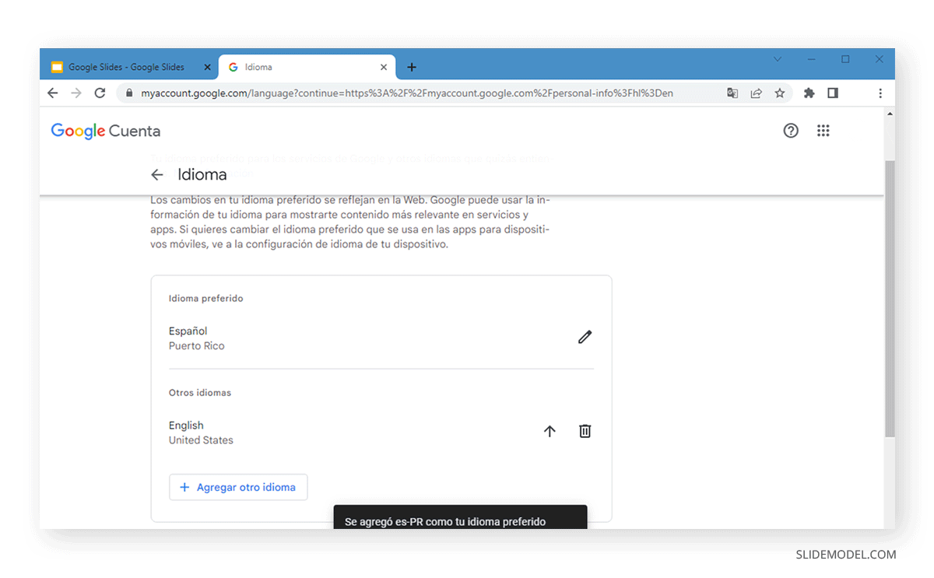This screenshot has height=578, width=934.
Task: Bookmark this page with the star icon
Action: pos(780,93)
